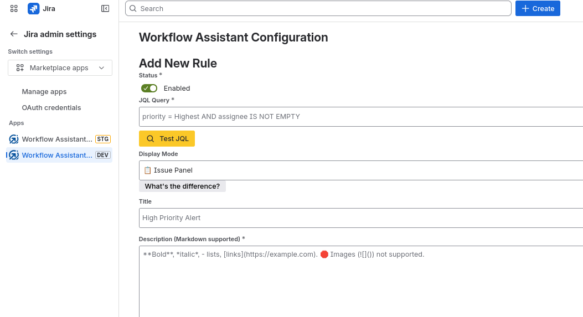
Task: Click the Jira admin settings heading
Action: [x=60, y=34]
